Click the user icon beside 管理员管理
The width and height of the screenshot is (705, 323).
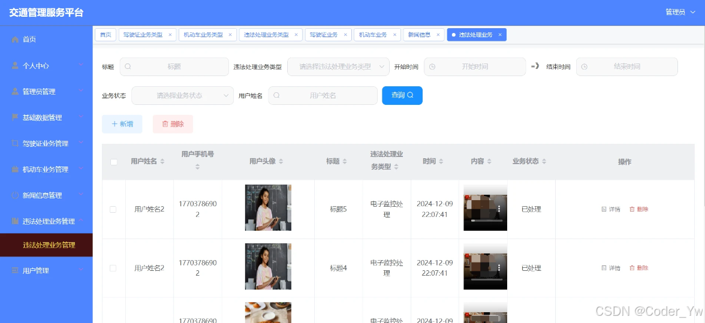(16, 92)
